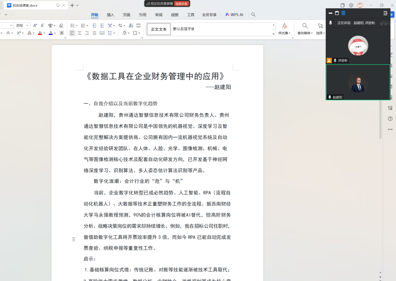396x281 pixels.
Task: Click the clear formatting eraser icon
Action: click(61, 26)
